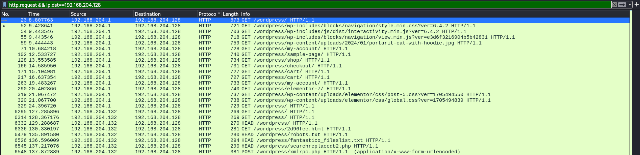Clear the display filter with X button
This screenshot has width=640, height=155.
(614, 5)
